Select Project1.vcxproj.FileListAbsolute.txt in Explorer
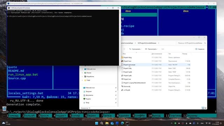 (134, 83)
